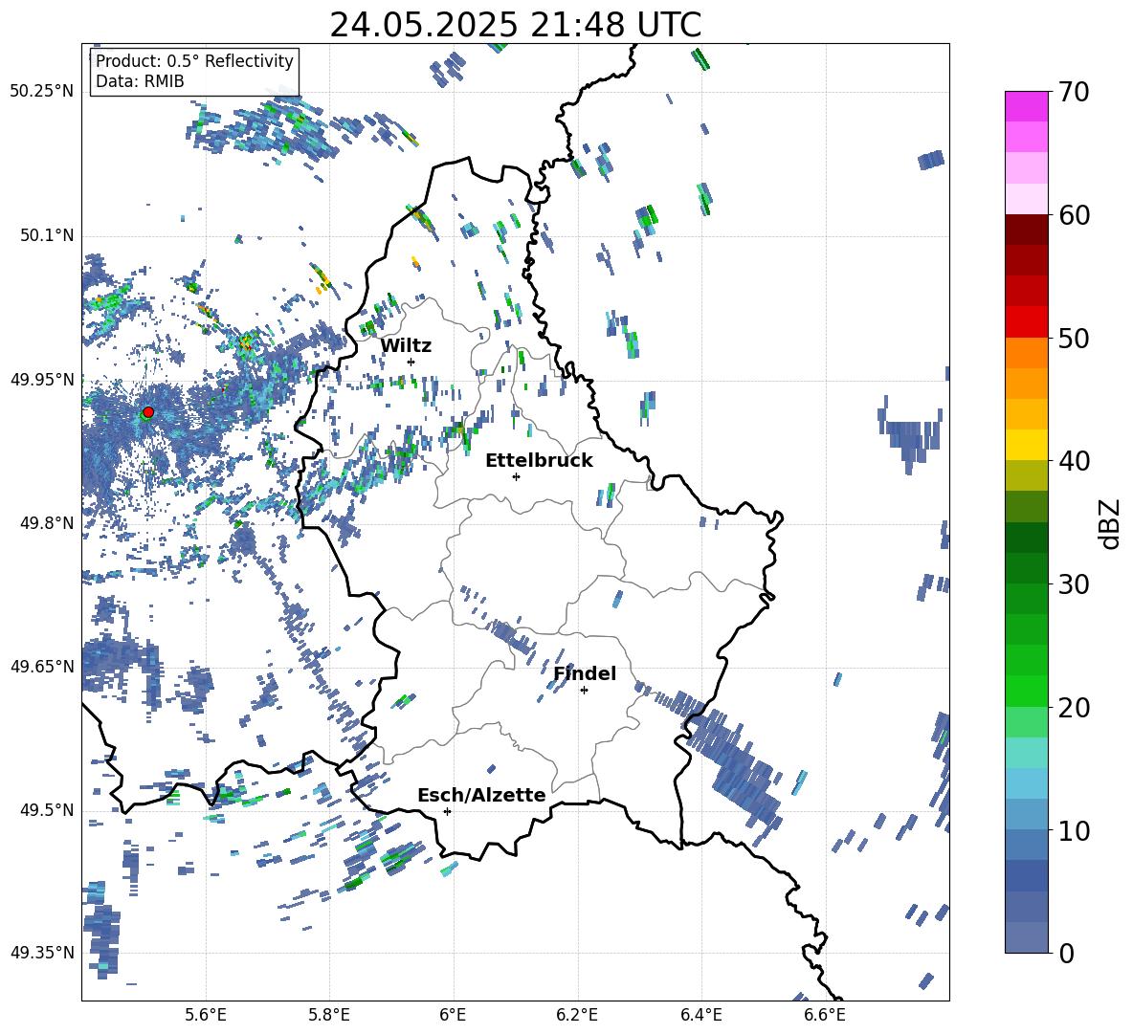The height and width of the screenshot is (1034, 1133).
Task: Click the 6.2°E longitude label
Action: coord(577,1015)
